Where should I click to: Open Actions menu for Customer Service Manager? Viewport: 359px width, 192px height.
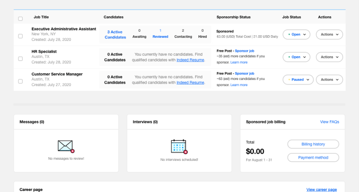click(x=329, y=80)
